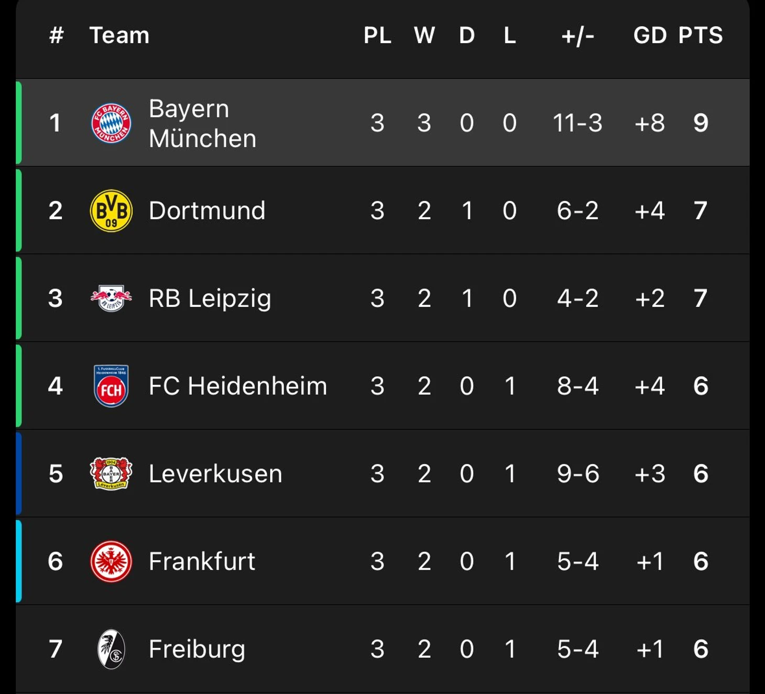Tap the Bayer Leverkusen crest

(x=111, y=474)
